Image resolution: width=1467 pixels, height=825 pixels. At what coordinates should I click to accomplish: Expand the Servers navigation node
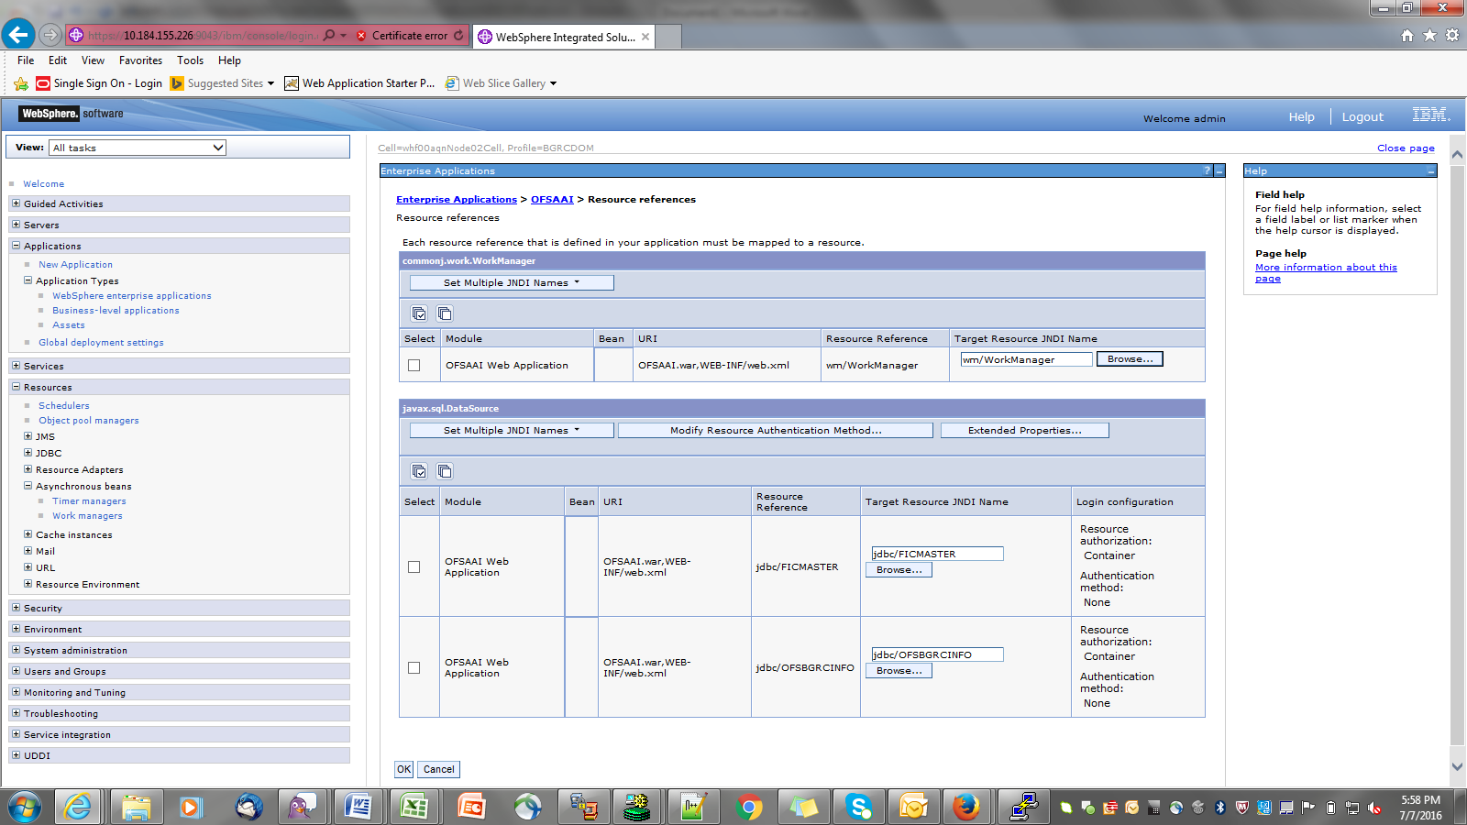[x=16, y=225]
